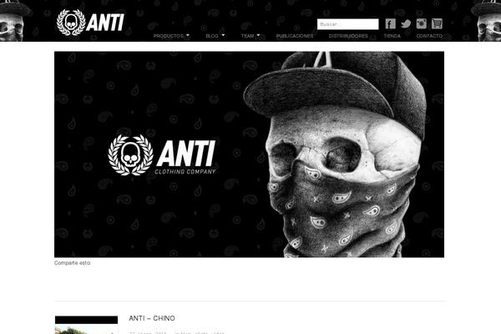Open the Facebook social icon
501x334 pixels.
click(x=390, y=23)
